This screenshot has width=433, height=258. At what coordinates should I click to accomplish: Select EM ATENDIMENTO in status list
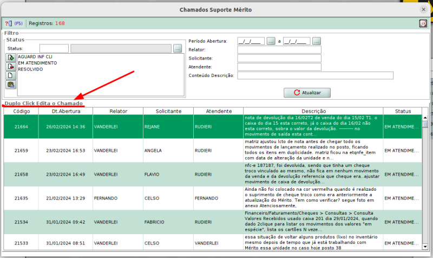(x=37, y=63)
